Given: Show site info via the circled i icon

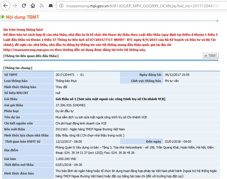Looking at the screenshot, I should (61, 6).
